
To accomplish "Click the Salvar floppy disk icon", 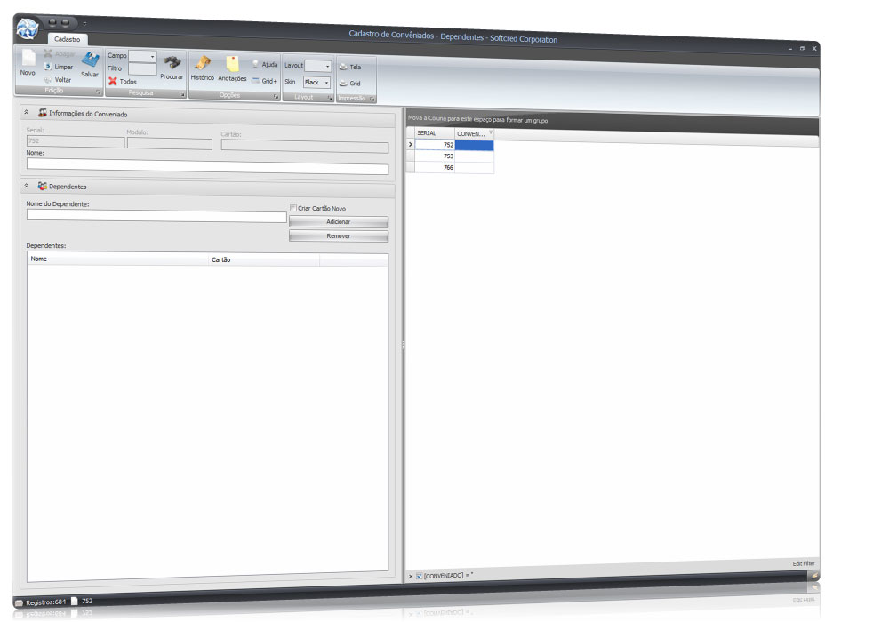I will 90,60.
